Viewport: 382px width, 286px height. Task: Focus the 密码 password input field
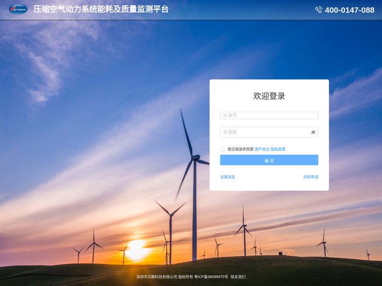pos(269,132)
